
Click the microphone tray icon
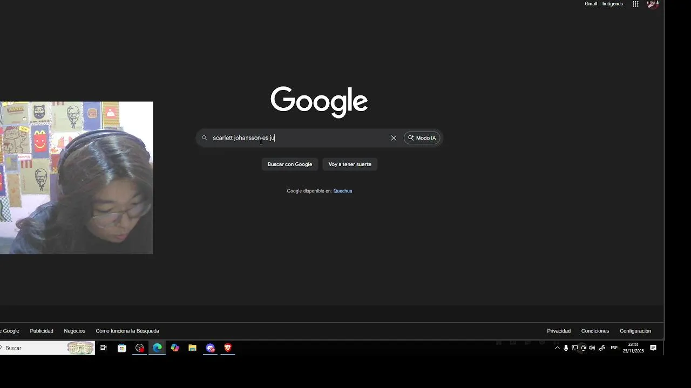click(x=566, y=348)
